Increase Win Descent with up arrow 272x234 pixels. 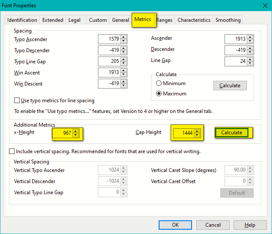click(x=123, y=82)
